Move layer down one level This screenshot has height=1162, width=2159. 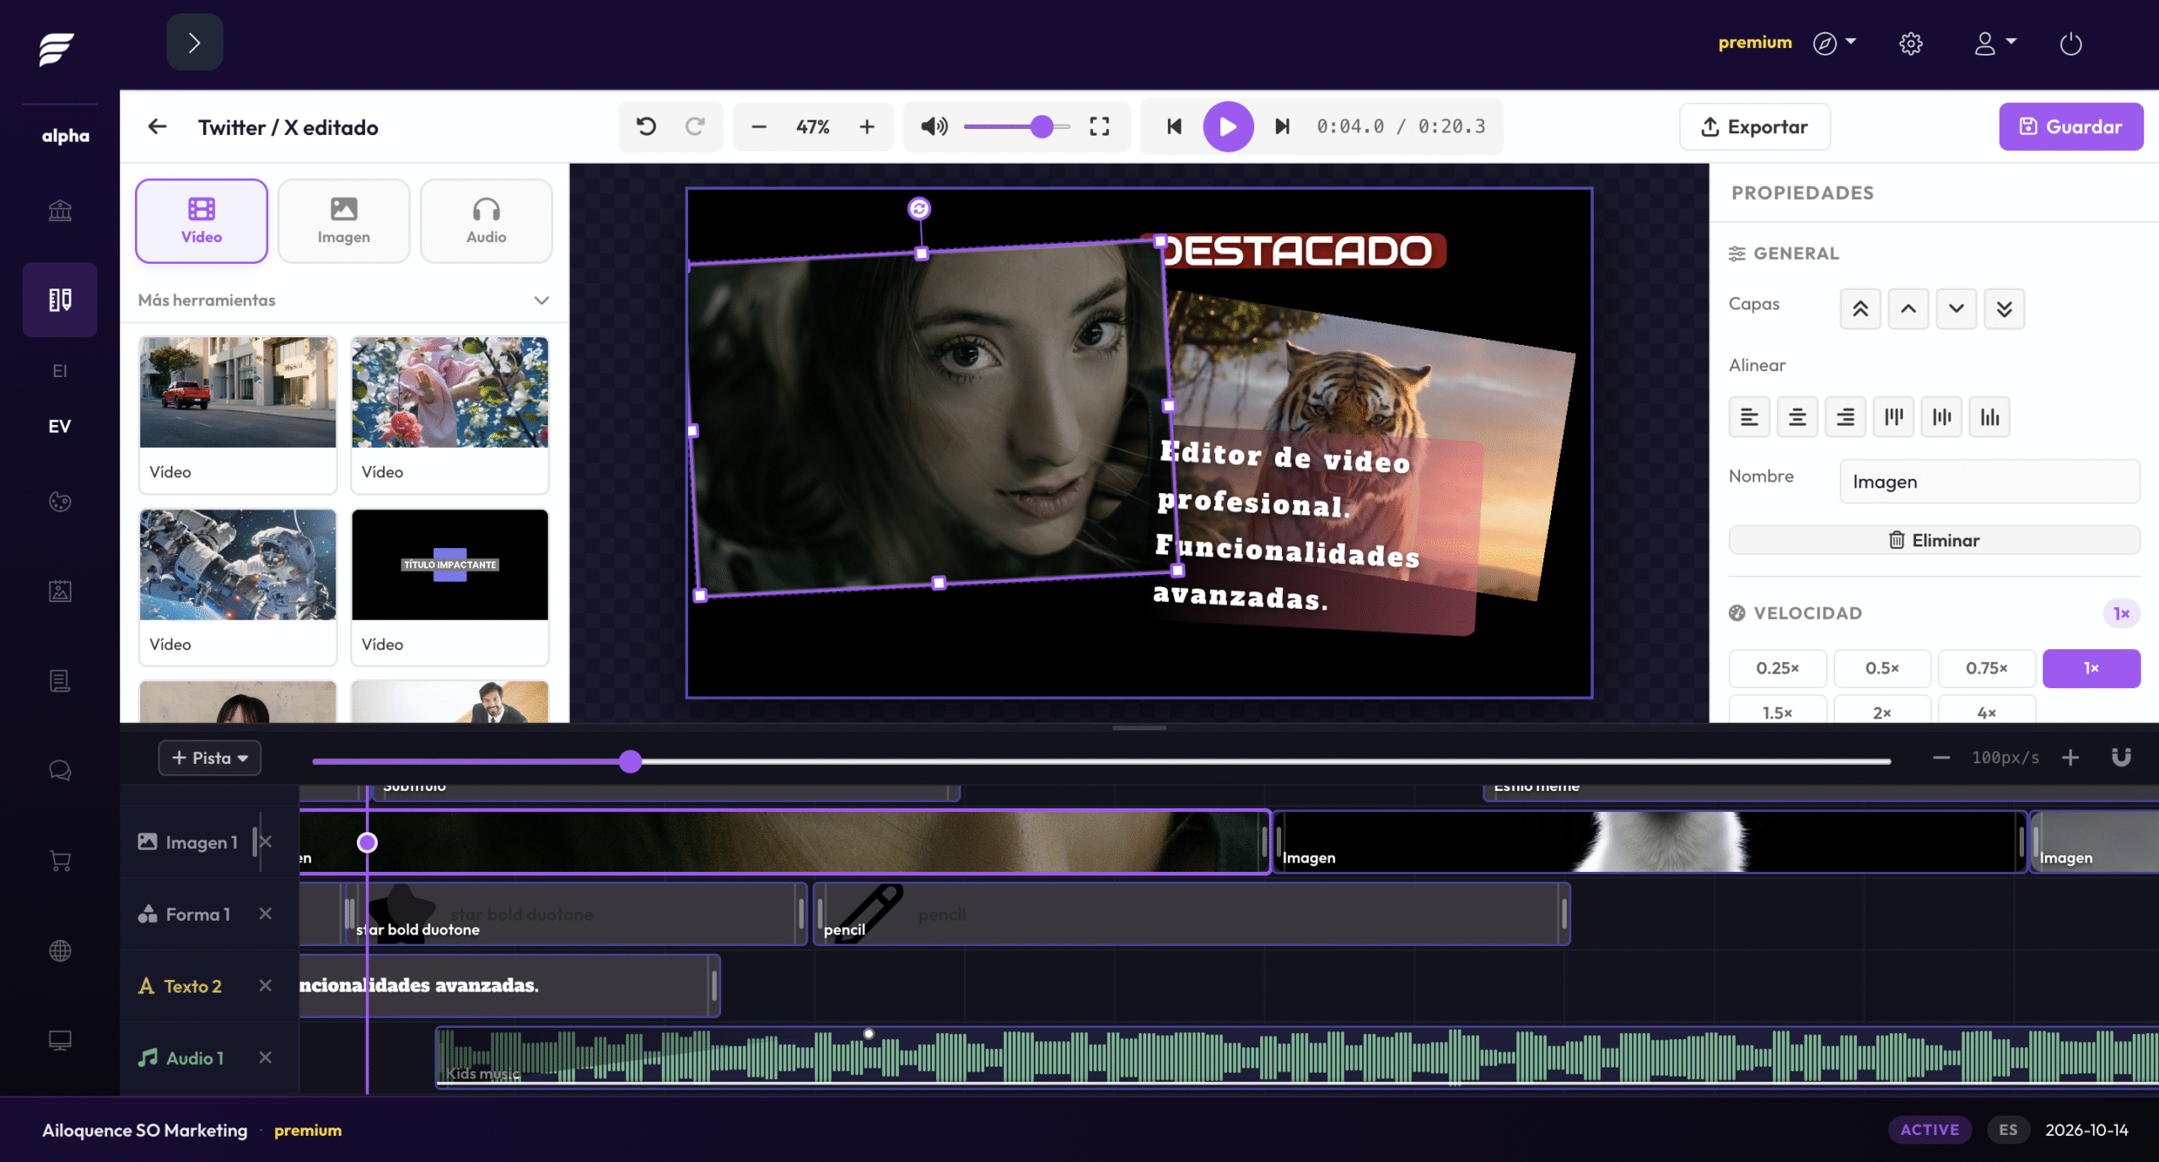pos(1957,309)
